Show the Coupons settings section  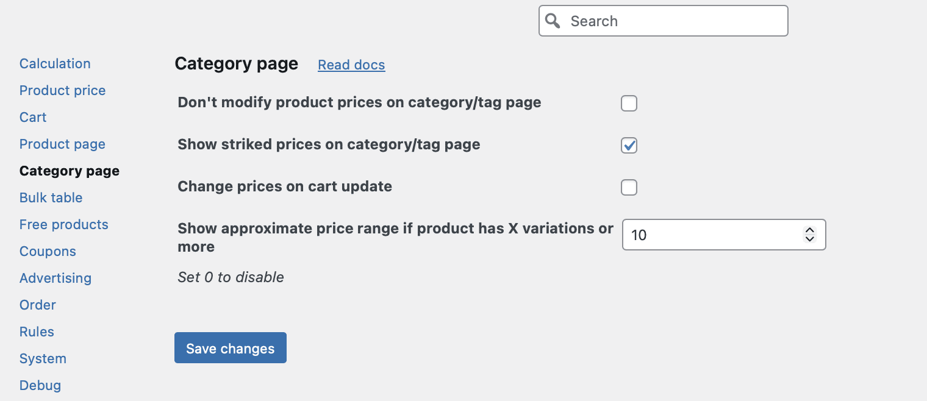(x=48, y=251)
